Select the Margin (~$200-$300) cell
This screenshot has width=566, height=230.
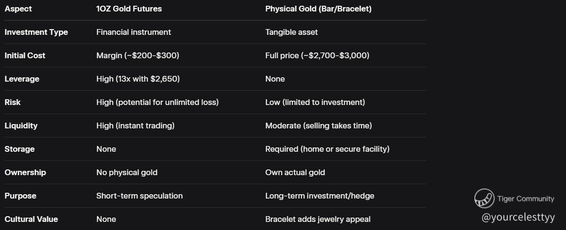[x=137, y=55]
